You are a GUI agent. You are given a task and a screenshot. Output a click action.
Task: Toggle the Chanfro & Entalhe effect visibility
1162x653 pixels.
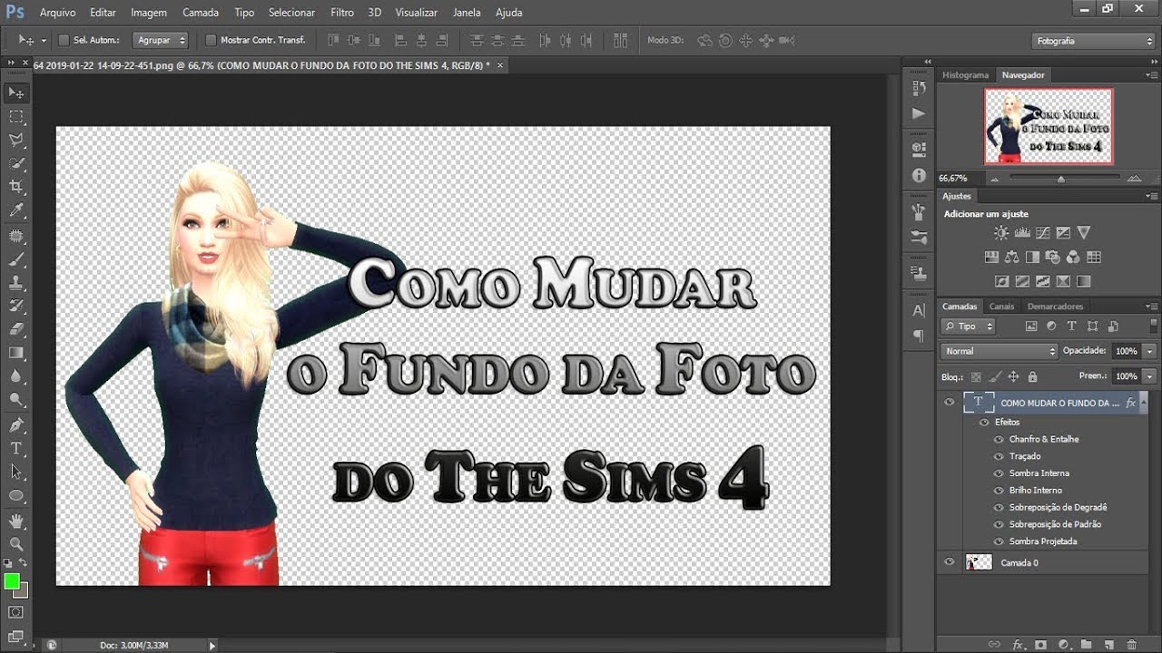(999, 439)
